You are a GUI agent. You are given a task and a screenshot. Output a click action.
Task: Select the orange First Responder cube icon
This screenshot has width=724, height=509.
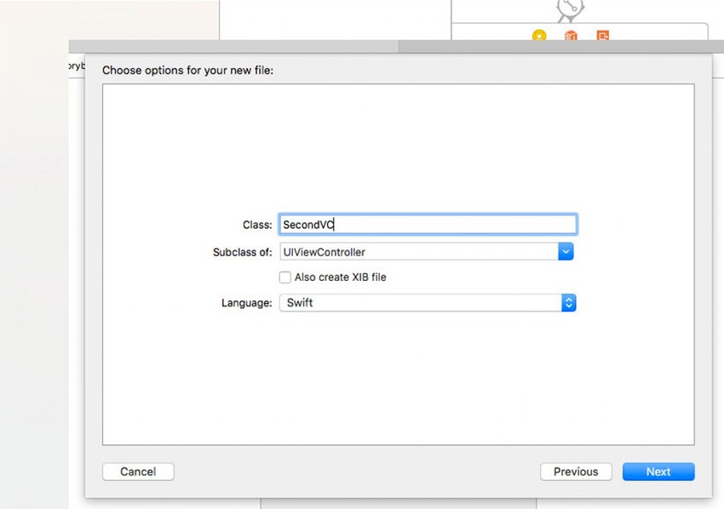coord(571,35)
